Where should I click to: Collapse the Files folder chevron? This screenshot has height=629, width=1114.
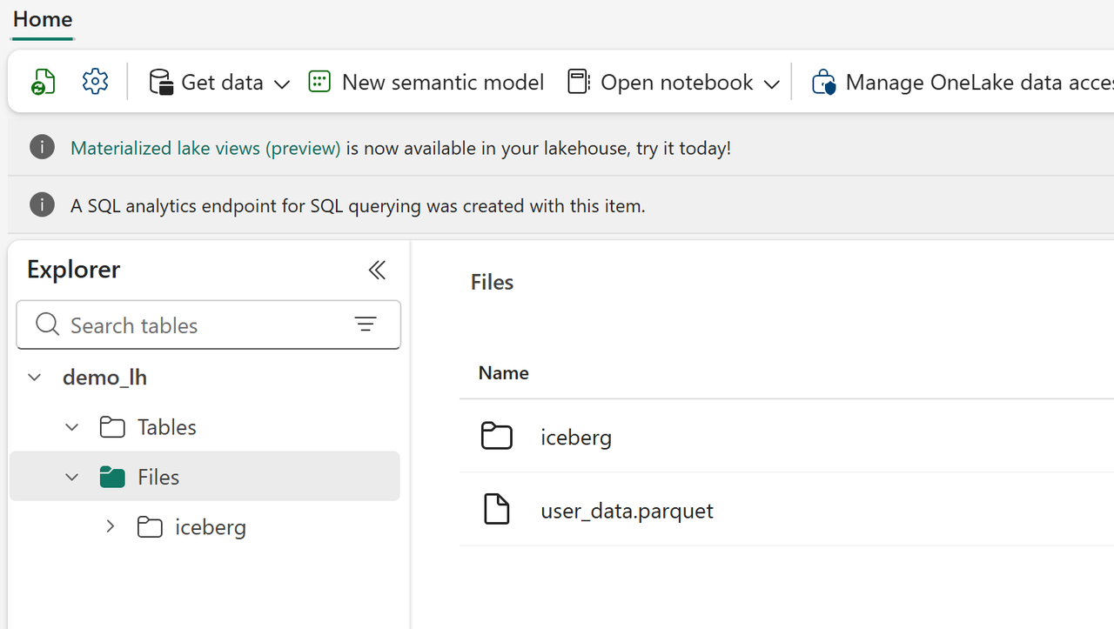pos(71,477)
